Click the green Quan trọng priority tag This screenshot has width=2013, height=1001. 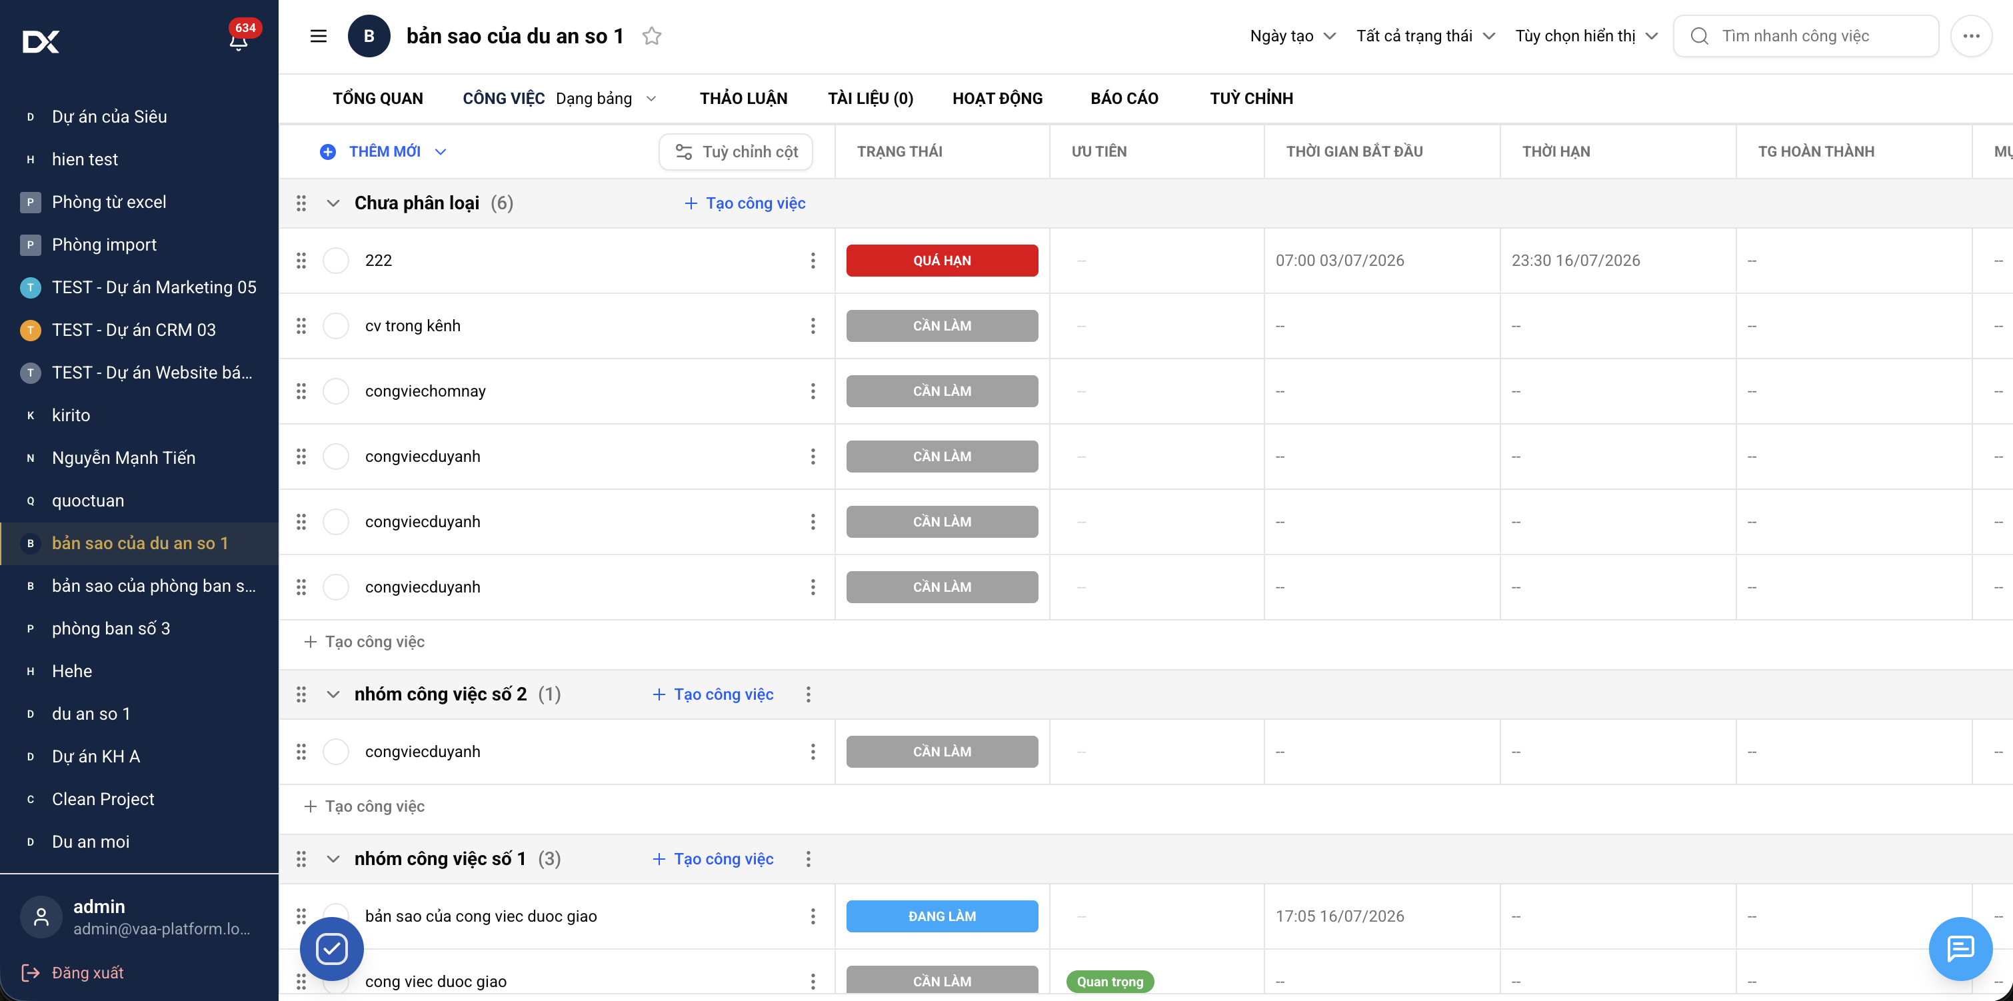coord(1110,982)
